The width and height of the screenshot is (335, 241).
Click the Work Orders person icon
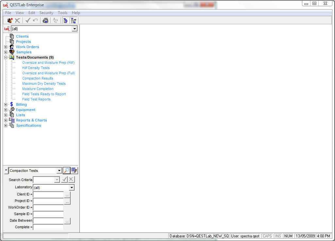tap(12, 47)
